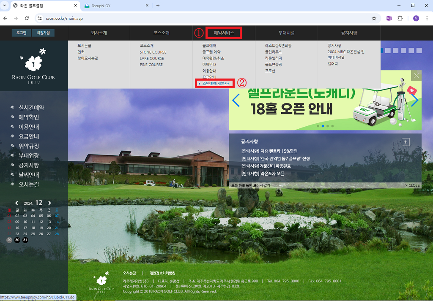
Task: Bookmark this page with the star icon
Action: click(x=374, y=18)
